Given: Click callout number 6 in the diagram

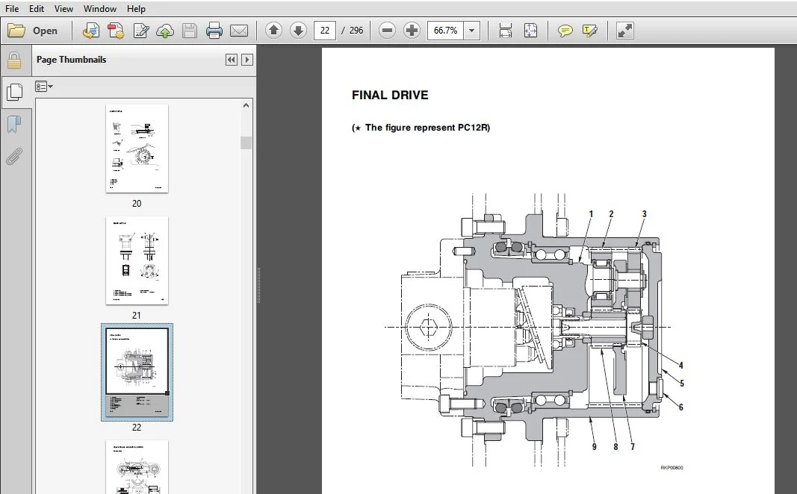Looking at the screenshot, I should [681, 407].
